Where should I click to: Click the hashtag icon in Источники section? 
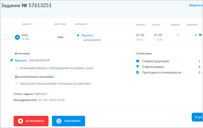pos(12,60)
